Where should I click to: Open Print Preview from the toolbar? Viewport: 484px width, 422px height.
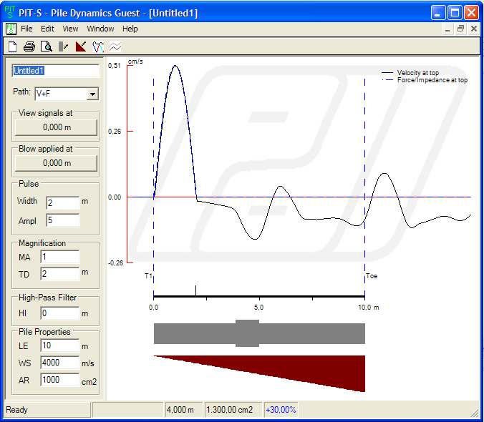(46, 47)
